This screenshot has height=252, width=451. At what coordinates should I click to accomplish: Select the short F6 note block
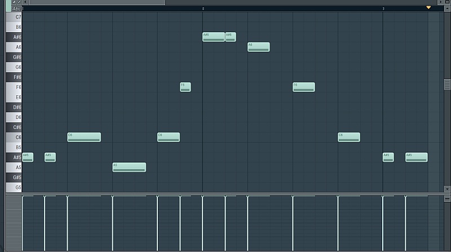[x=185, y=87]
